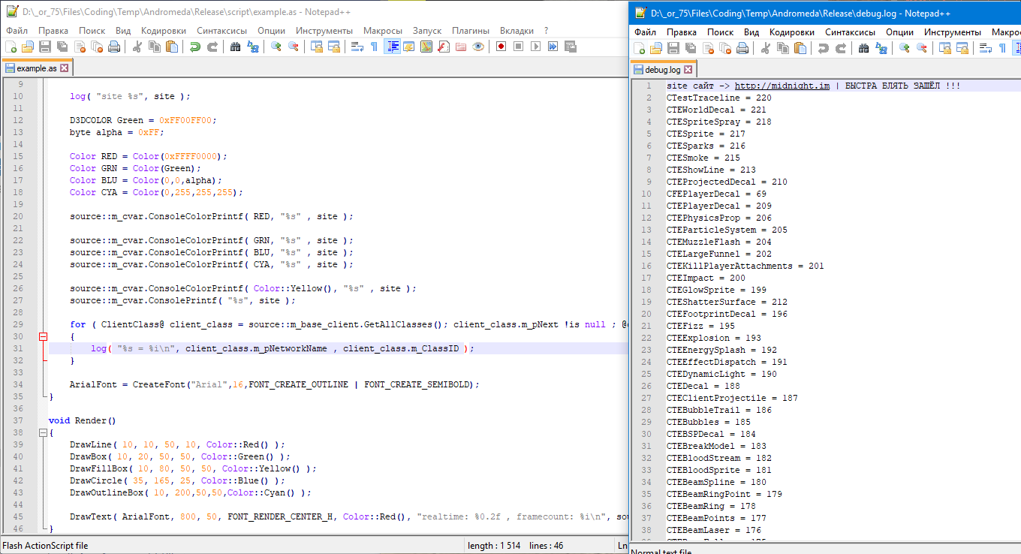Click code line 'void Render()' in example.as
Viewport: 1021px width, 554px height.
click(x=82, y=420)
